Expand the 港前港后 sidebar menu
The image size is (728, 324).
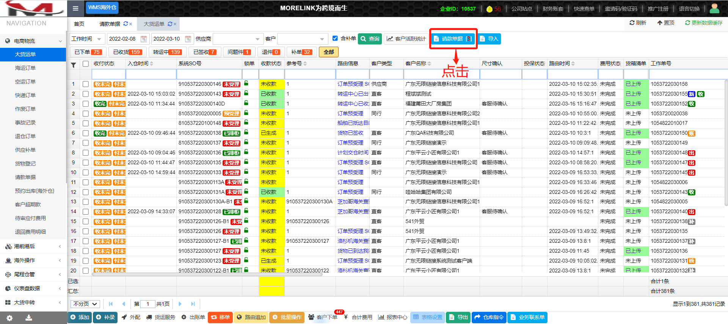point(33,246)
